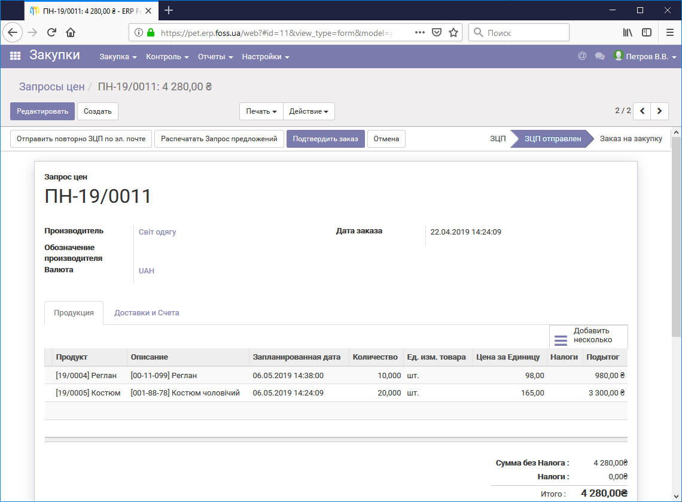Open the apps grid menu icon
682x502 pixels.
coord(15,56)
